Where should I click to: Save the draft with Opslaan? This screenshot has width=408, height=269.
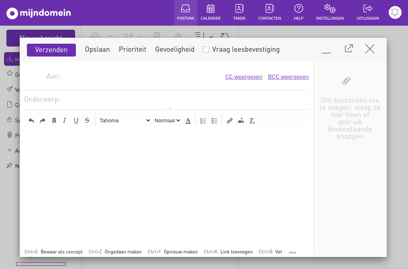(97, 49)
